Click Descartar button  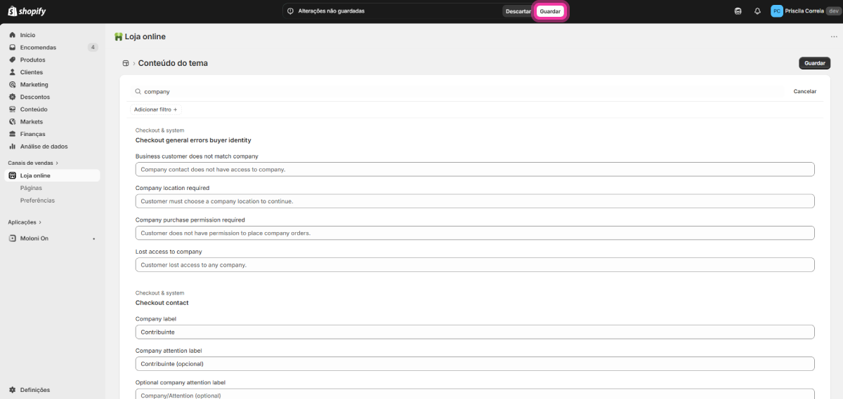coord(518,11)
